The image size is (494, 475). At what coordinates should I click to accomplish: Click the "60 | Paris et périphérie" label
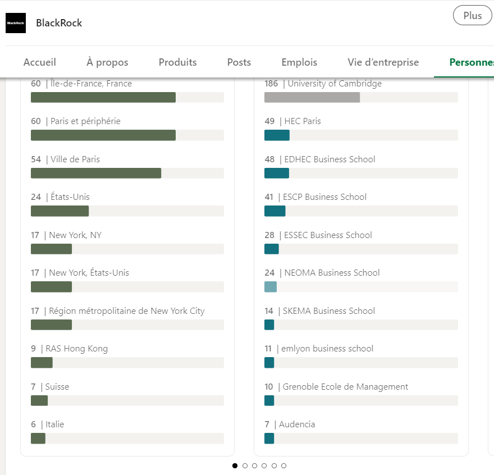coord(76,121)
